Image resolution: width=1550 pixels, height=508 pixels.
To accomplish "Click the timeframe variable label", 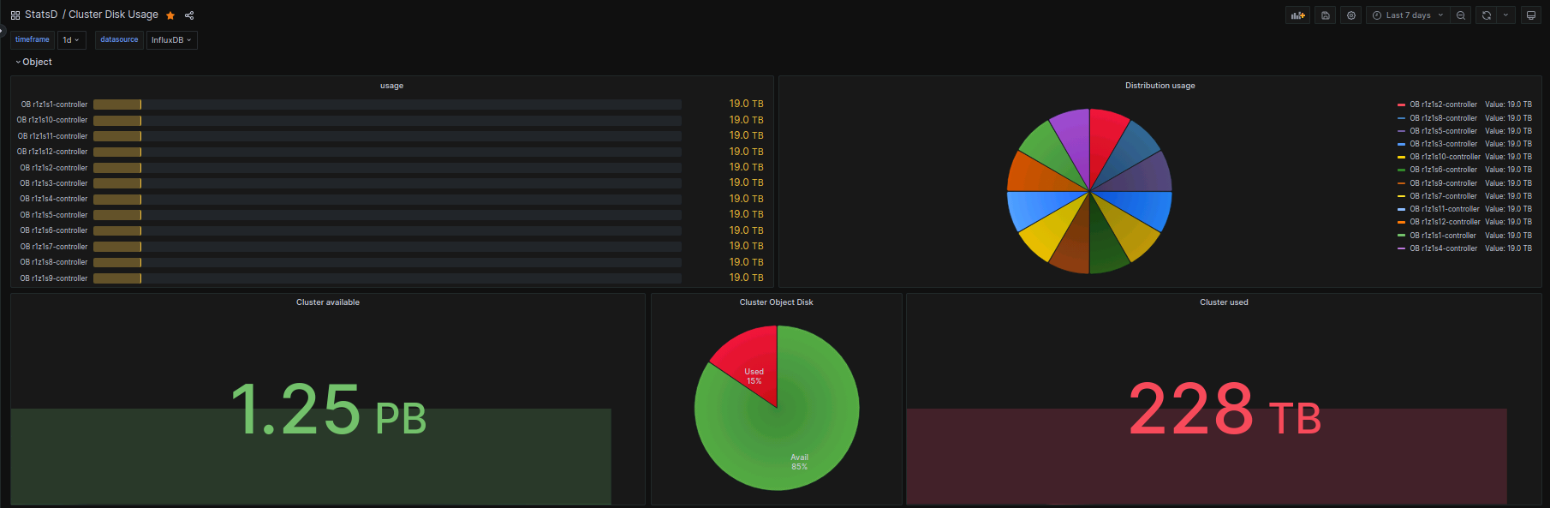I will (x=33, y=39).
